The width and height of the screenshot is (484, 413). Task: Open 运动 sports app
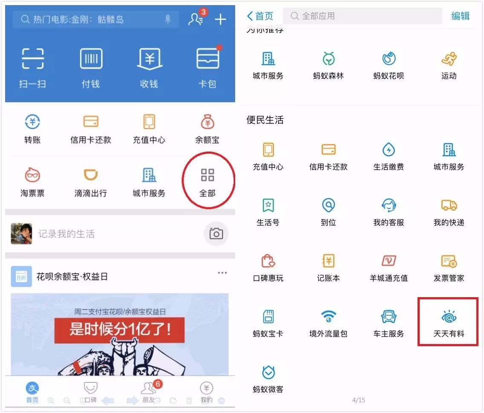(449, 66)
